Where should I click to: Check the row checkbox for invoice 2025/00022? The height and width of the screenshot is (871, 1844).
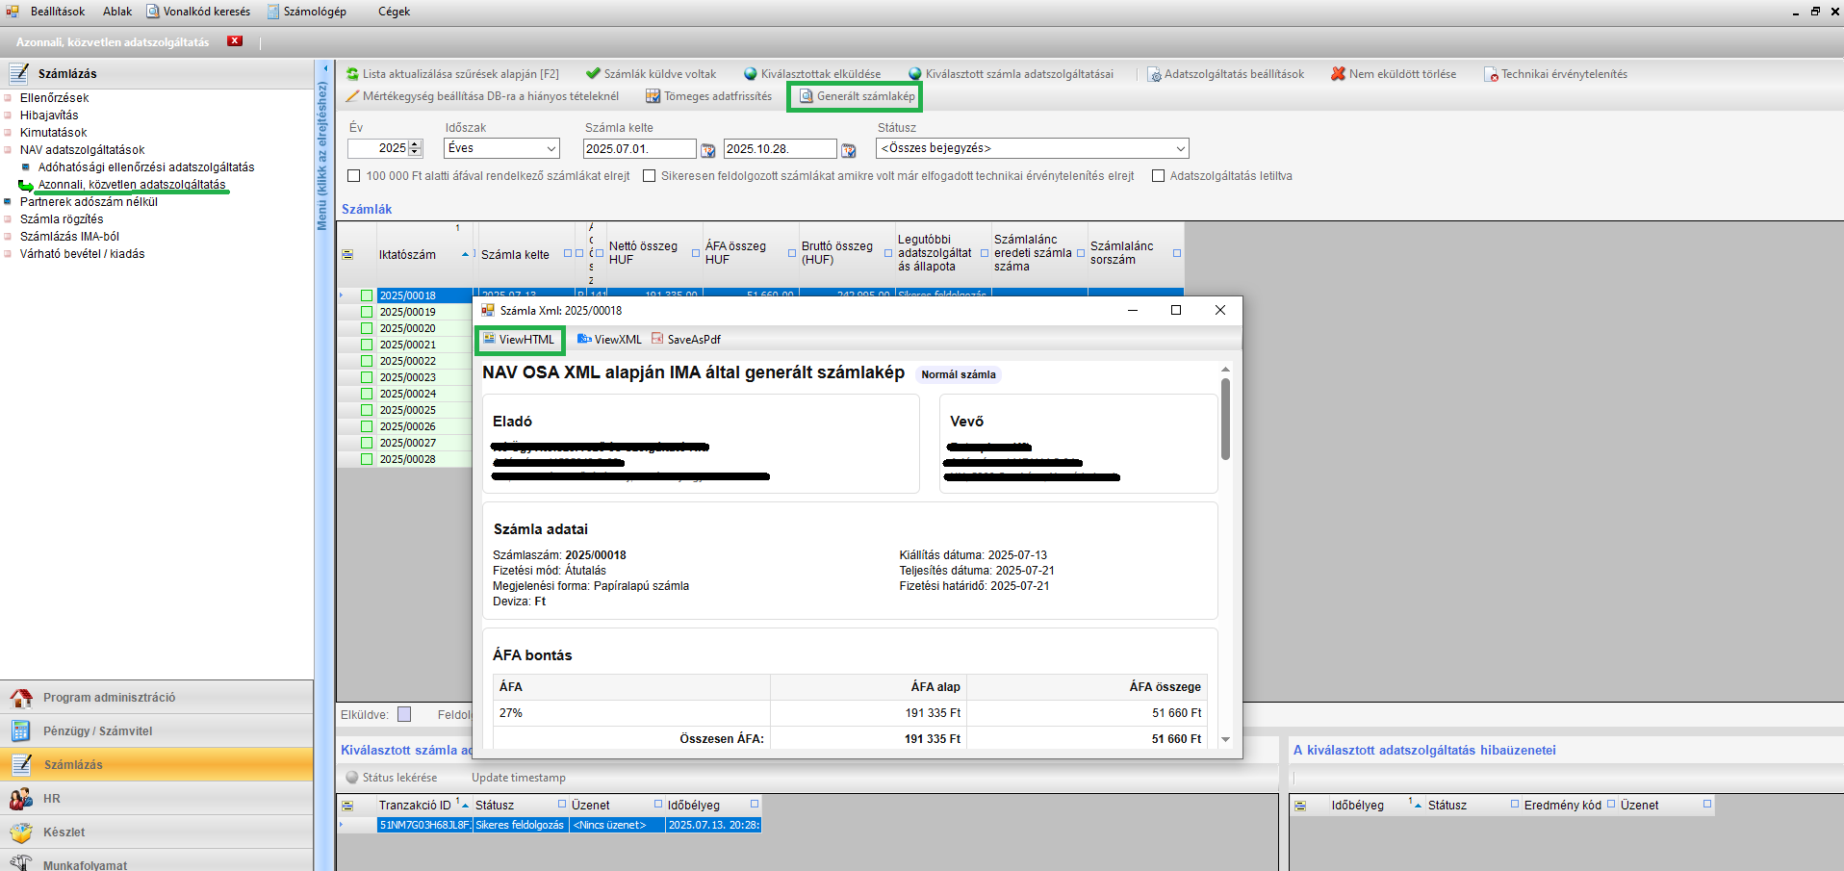pos(367,361)
